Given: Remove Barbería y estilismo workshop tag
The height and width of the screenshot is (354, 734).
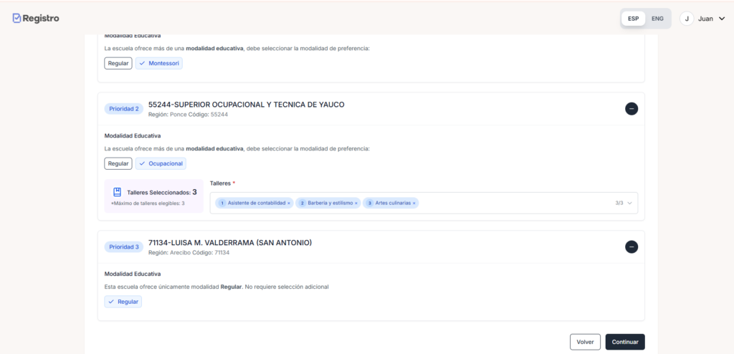Looking at the screenshot, I should tap(356, 204).
